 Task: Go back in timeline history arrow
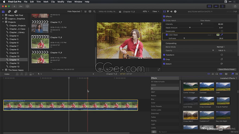pos(93,74)
